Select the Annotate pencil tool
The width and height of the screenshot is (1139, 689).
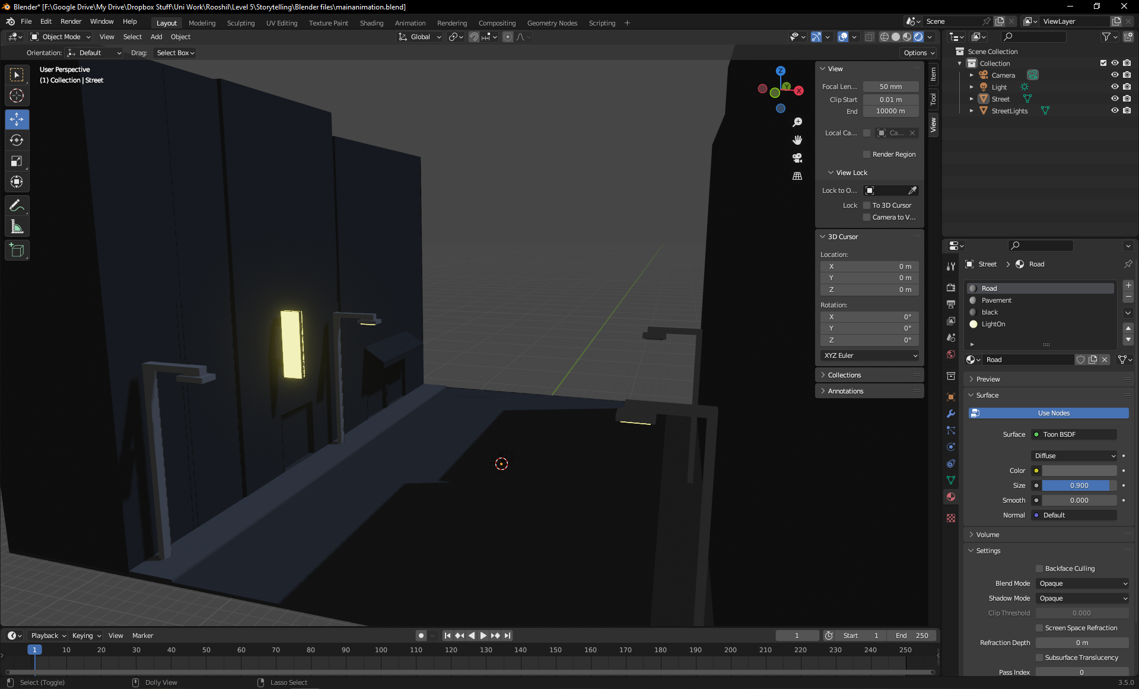[17, 206]
